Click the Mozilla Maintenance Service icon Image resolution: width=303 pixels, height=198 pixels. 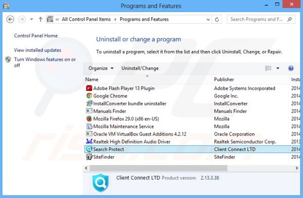point(89,126)
